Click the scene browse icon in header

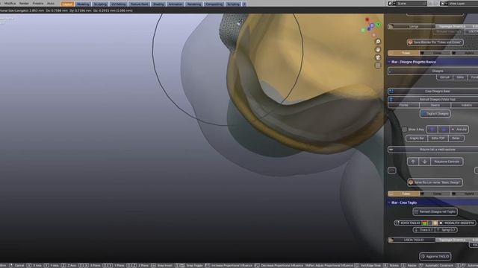(x=391, y=3)
